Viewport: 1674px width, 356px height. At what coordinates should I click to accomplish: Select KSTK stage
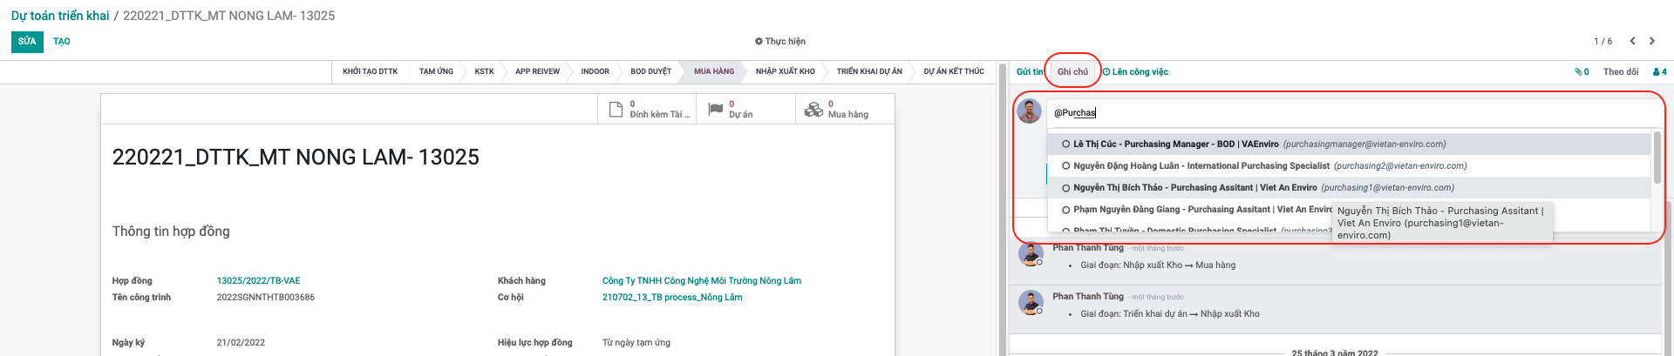click(484, 71)
